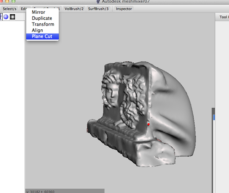The width and height of the screenshot is (229, 193).
Task: Activate the highlighted Plane Cut entry
Action: pos(43,36)
